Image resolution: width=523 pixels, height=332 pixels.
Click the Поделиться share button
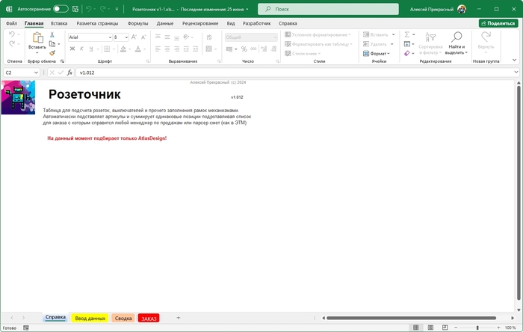pos(498,23)
